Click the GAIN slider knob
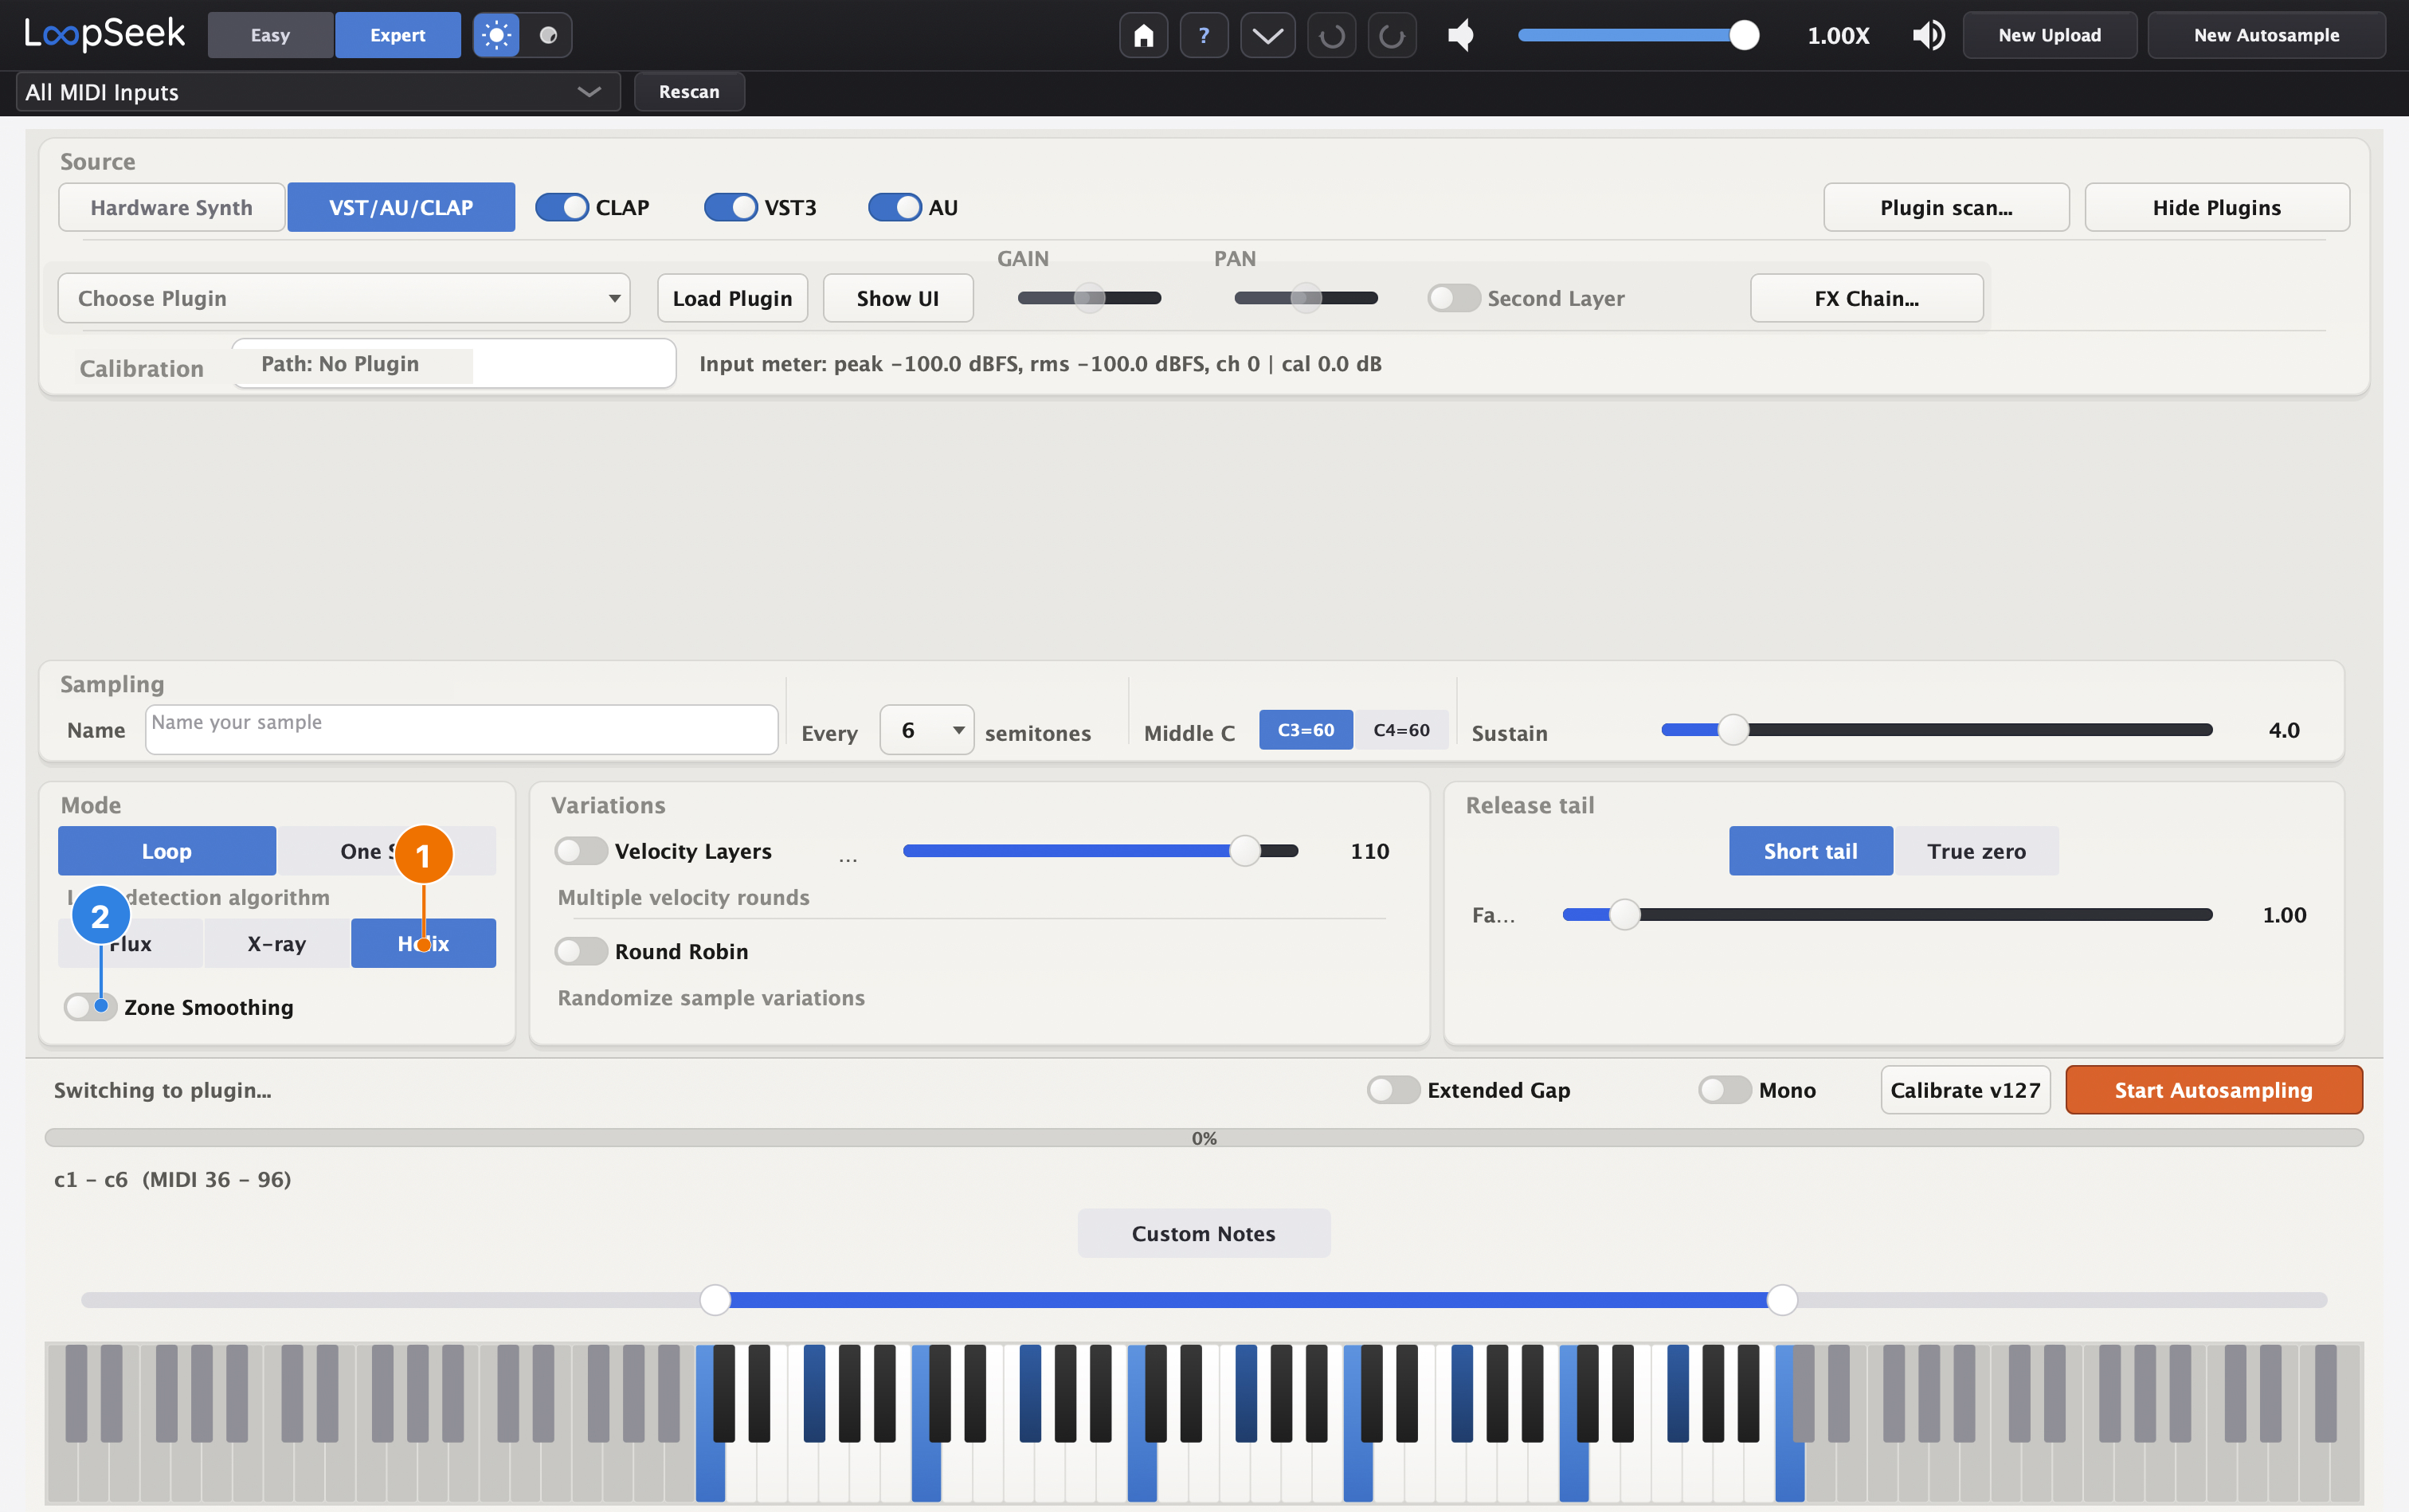2409x1512 pixels. (1089, 298)
